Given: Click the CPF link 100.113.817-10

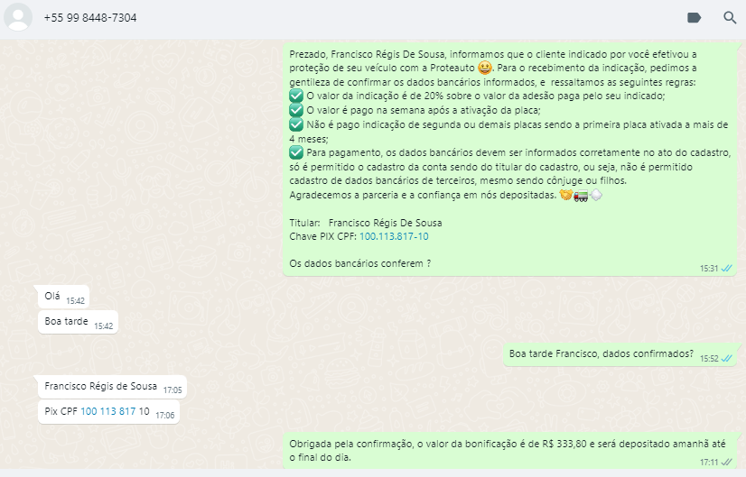Looking at the screenshot, I should click(x=394, y=236).
